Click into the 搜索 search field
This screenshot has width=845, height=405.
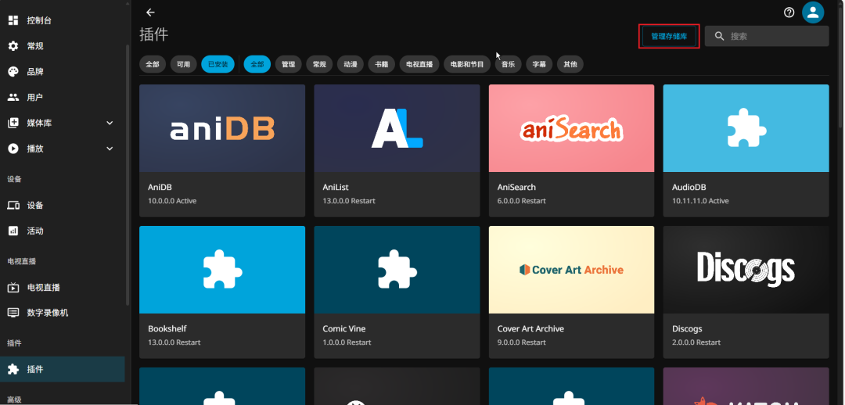tap(767, 36)
